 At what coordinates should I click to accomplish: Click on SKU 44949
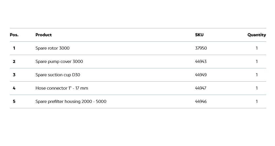201,75
